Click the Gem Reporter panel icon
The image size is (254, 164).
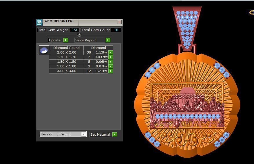point(39,22)
